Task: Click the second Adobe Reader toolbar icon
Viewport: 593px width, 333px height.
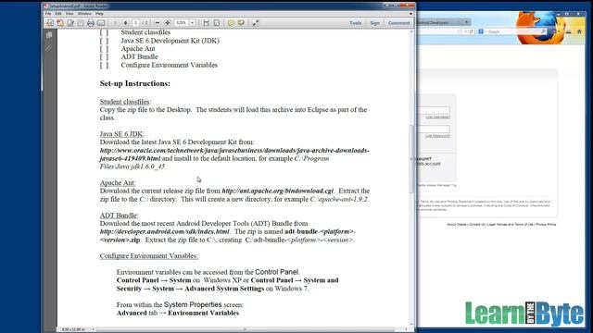Action: tap(60, 23)
